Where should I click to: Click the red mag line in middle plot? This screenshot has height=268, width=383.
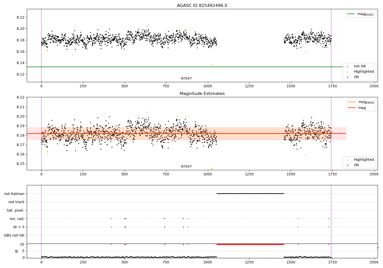186,133
